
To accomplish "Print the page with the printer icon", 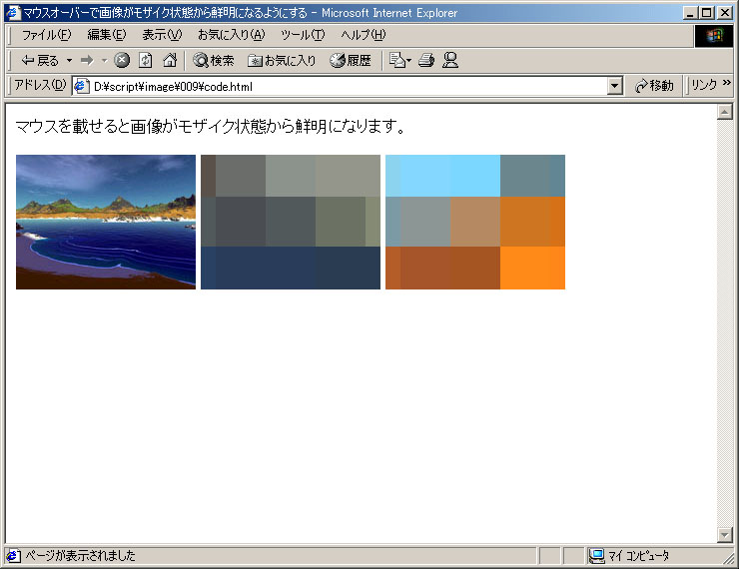I will [x=426, y=60].
